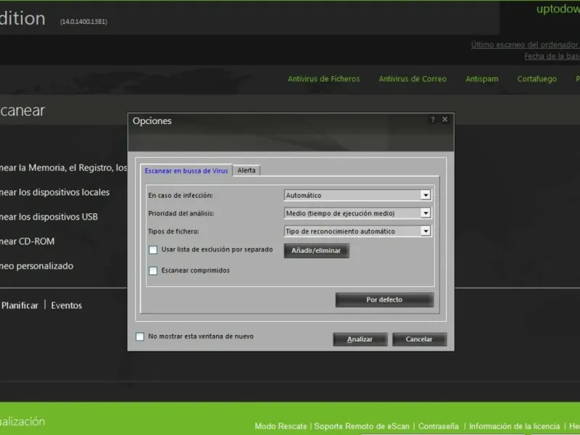Choose scan los dispositivos locales
This screenshot has width=580, height=435.
point(55,192)
